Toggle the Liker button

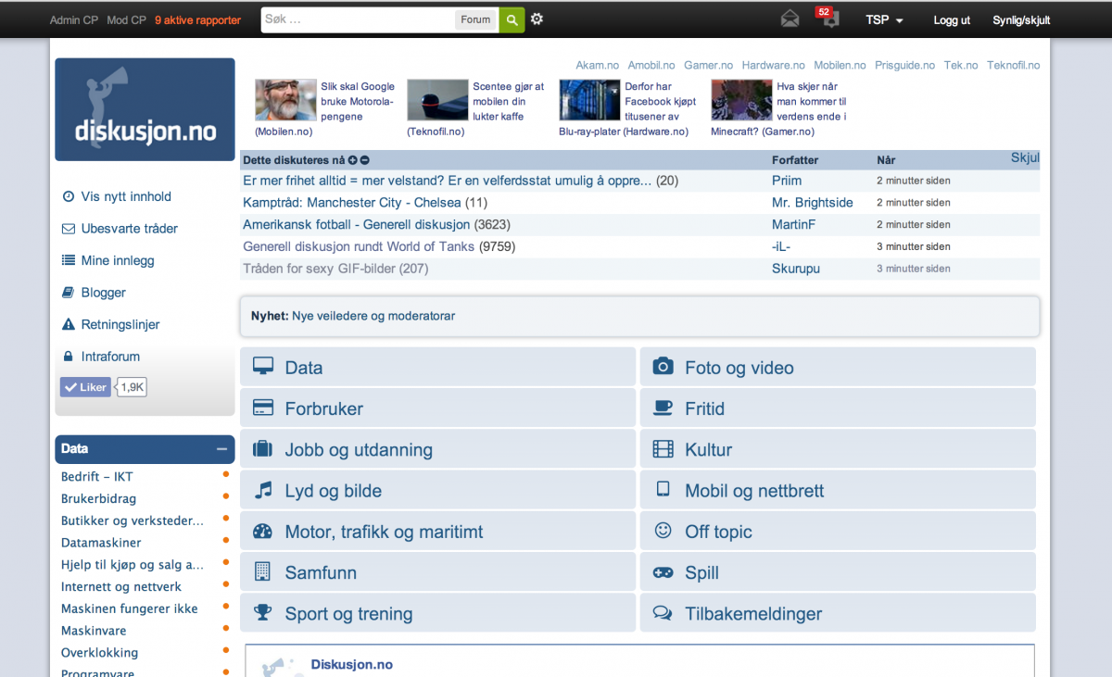[85, 387]
